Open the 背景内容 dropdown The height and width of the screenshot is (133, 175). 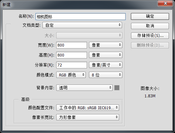[84, 88]
